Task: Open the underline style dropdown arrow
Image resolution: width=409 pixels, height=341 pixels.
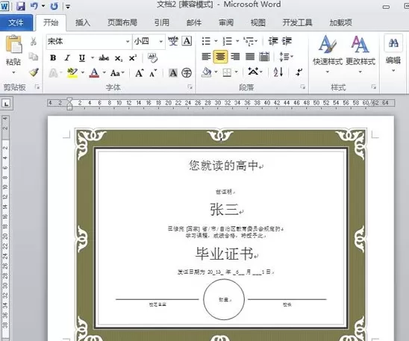Action: coord(93,57)
